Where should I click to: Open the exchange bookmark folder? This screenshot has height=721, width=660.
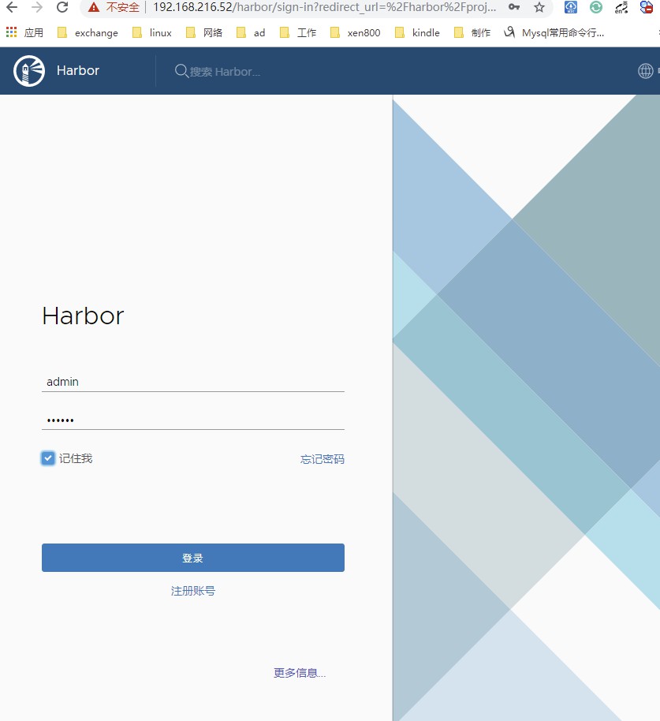(88, 32)
